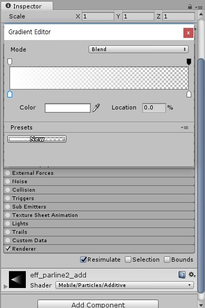This screenshot has width=205, height=308.
Task: Enable the Lights module
Action: click(x=8, y=224)
